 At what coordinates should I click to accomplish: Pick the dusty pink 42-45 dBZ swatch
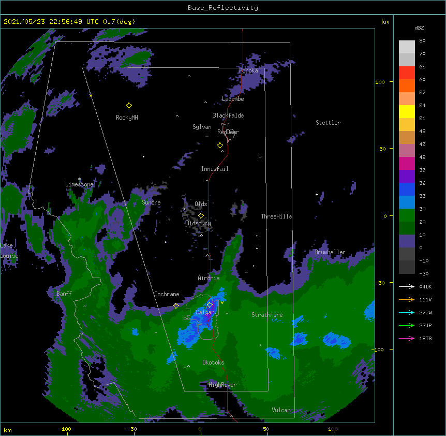pos(407,151)
